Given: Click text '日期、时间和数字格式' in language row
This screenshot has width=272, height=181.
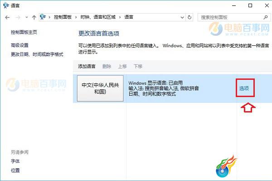Looking at the screenshot, I should (152, 94).
